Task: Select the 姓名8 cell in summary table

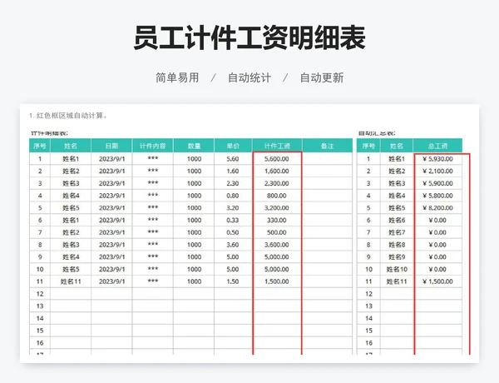Action: click(397, 245)
